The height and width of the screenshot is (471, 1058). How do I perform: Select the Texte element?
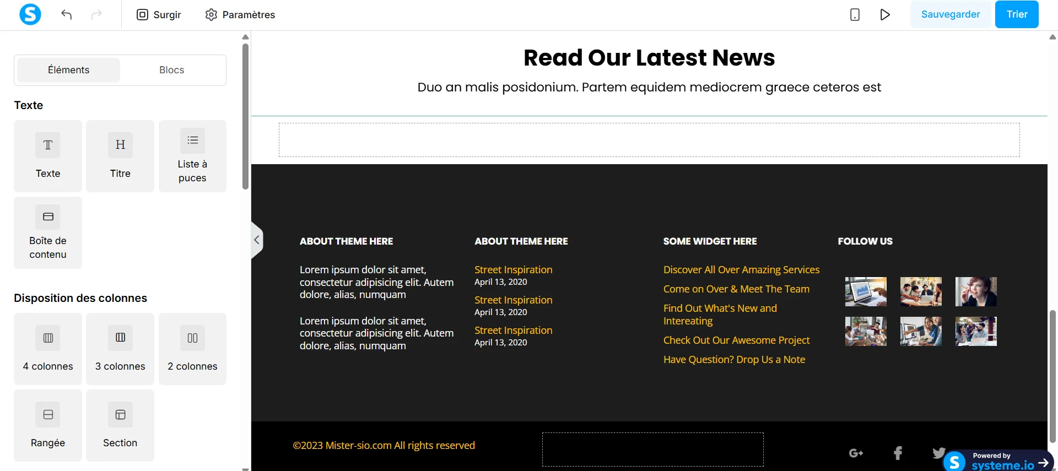click(x=48, y=156)
